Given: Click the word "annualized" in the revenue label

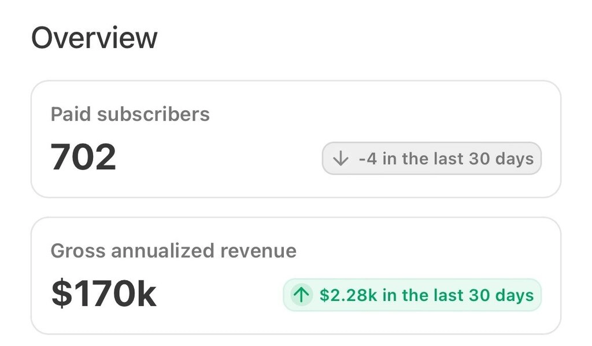Looking at the screenshot, I should tap(162, 251).
